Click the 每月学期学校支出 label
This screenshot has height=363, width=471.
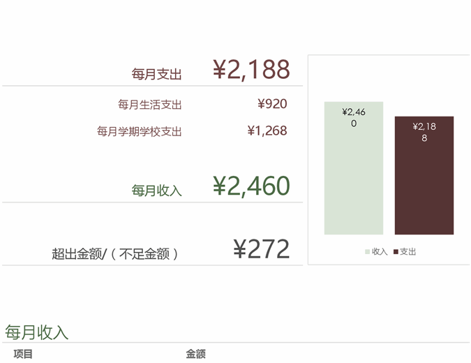(139, 131)
